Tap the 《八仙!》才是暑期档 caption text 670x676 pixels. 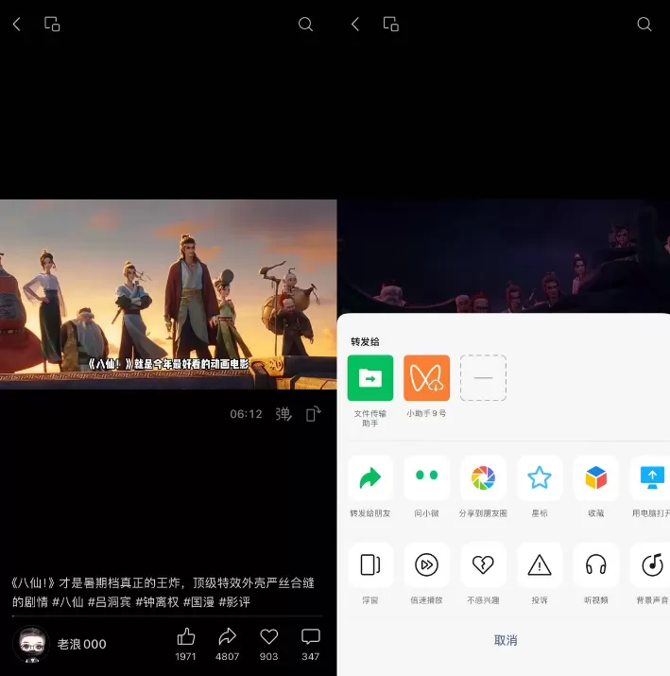[163, 592]
